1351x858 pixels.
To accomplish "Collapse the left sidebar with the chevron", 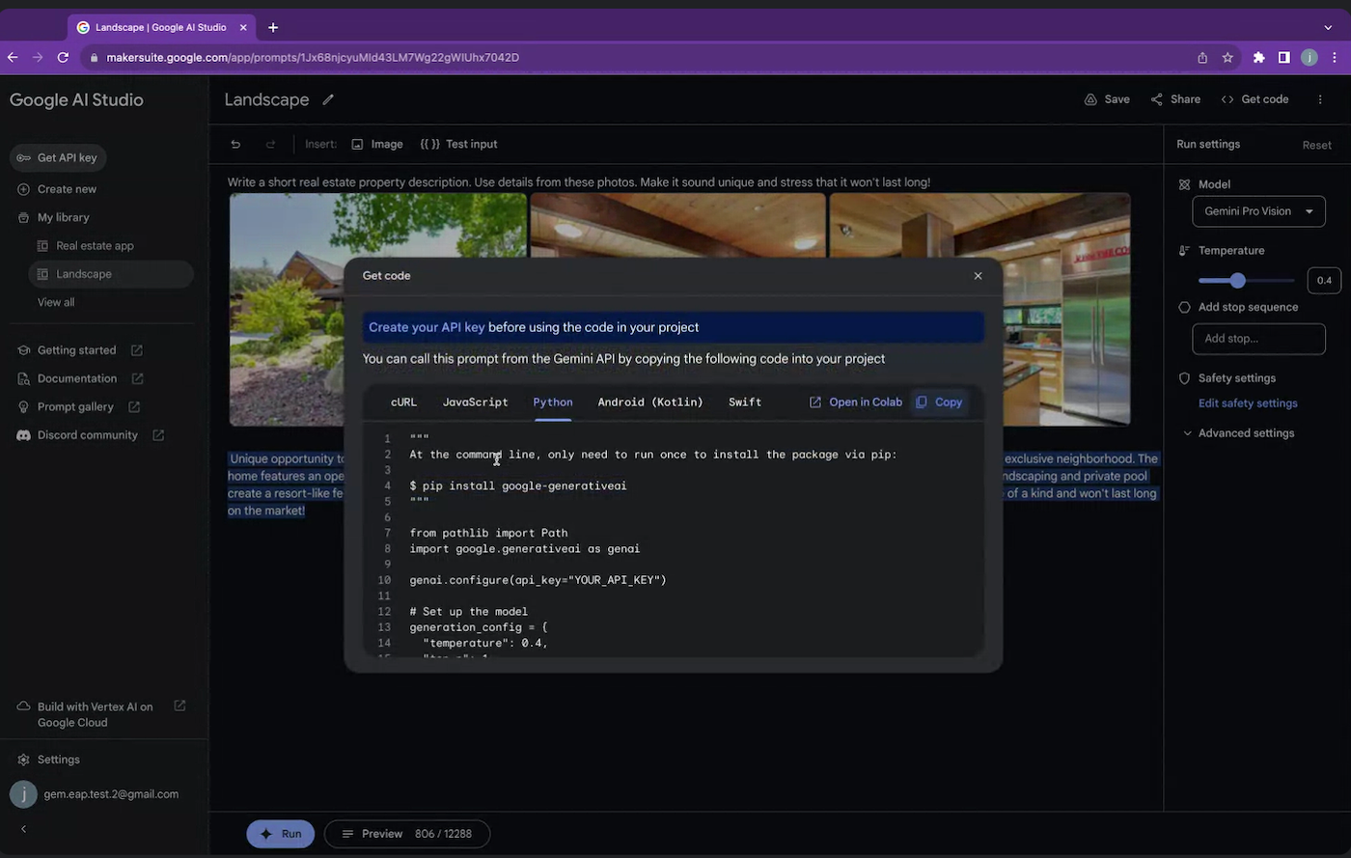I will (x=23, y=828).
